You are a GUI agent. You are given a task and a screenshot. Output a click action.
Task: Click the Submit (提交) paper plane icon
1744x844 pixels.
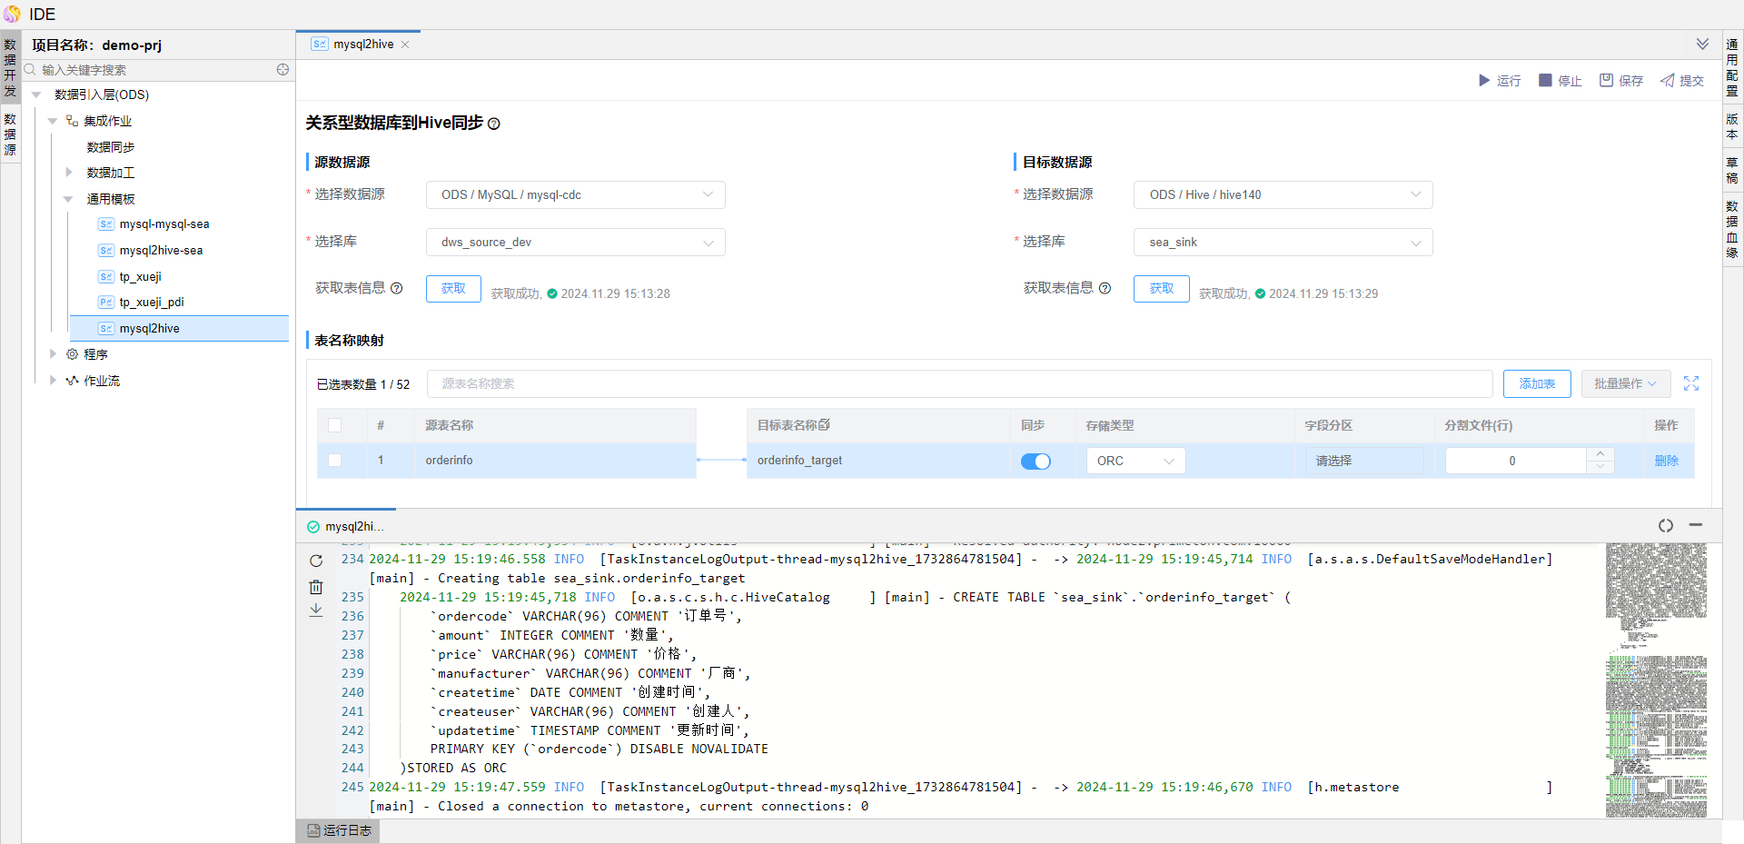pos(1667,81)
